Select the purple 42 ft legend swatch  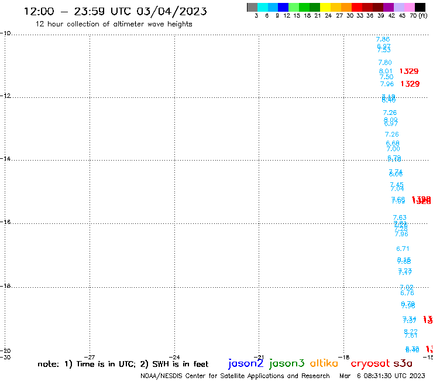(389, 7)
